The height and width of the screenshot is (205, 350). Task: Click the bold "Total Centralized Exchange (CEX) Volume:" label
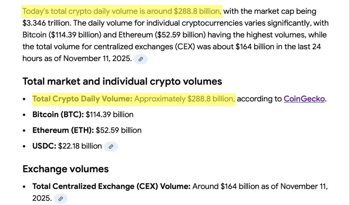point(111,186)
